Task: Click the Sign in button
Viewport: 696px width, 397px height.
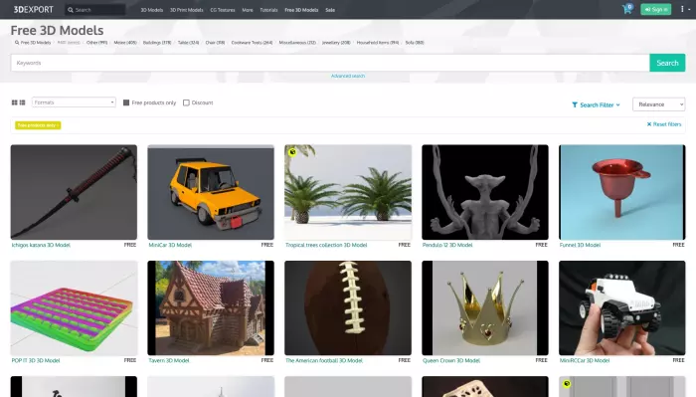Action: [x=656, y=9]
